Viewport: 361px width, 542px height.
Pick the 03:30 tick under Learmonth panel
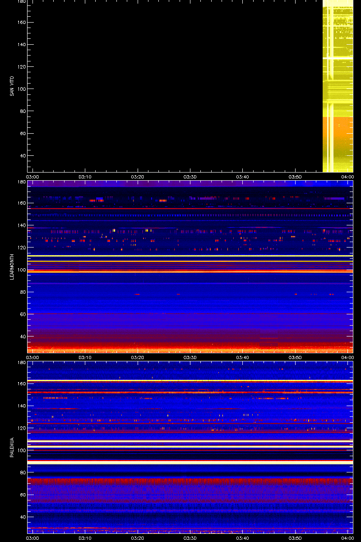coord(190,357)
